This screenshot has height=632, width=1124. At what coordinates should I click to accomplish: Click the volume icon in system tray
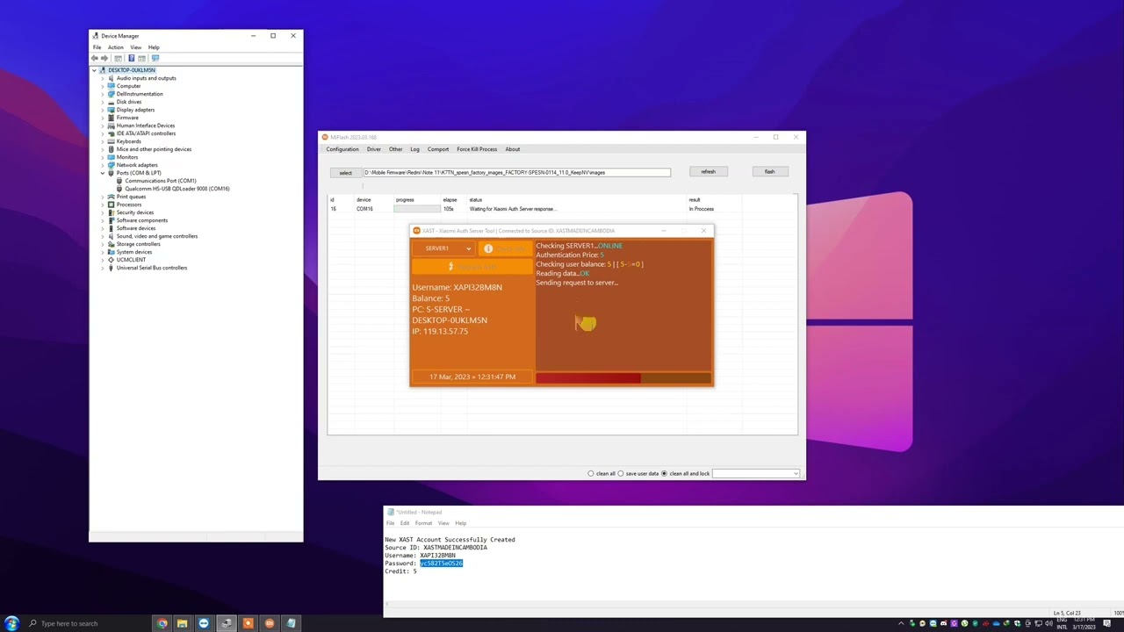pos(1048,623)
